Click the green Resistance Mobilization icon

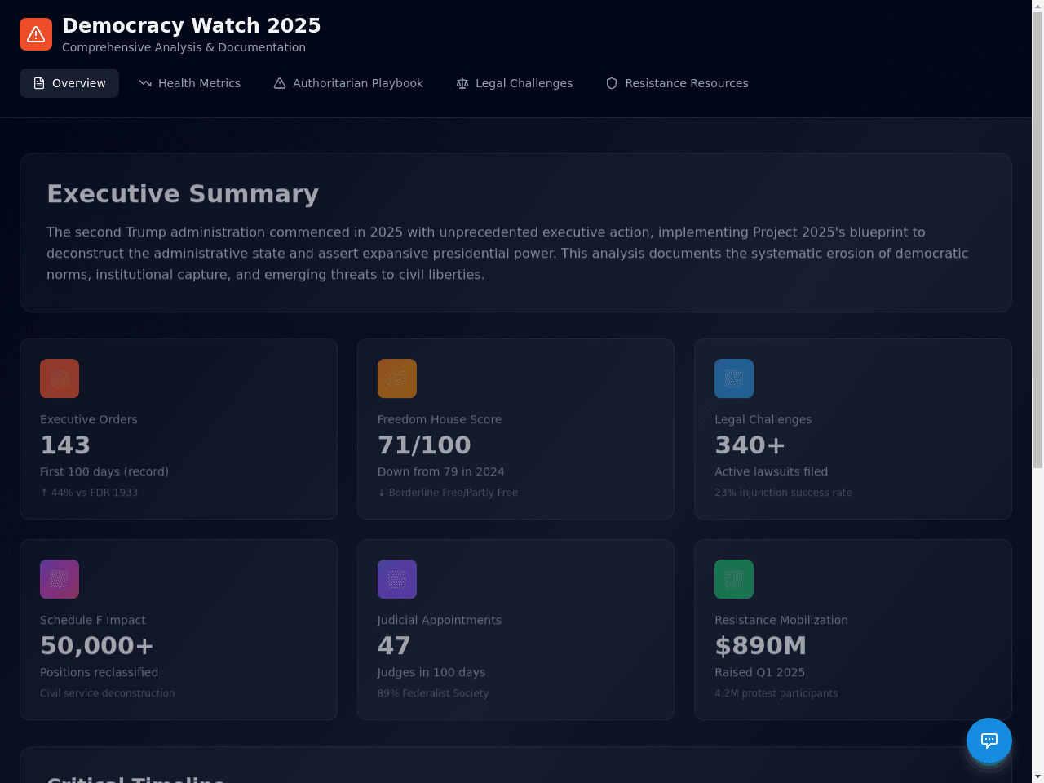(x=734, y=579)
